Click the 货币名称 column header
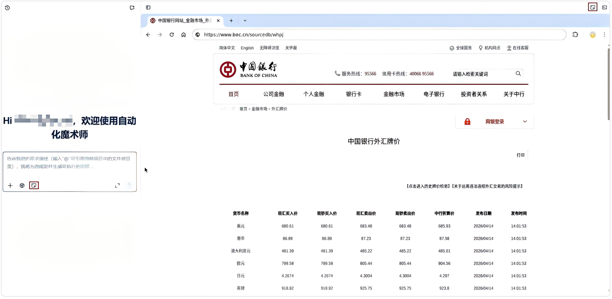Image resolution: width=612 pixels, height=299 pixels. tap(241, 213)
